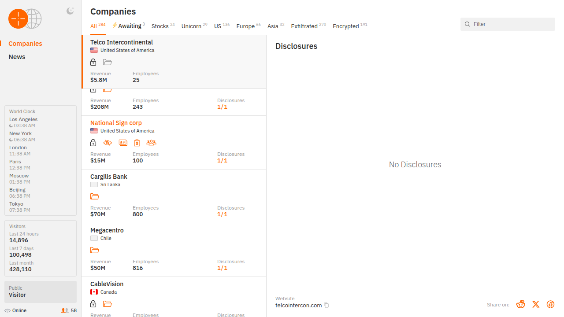Switch to the Stocks tab
564x317 pixels.
[163, 26]
